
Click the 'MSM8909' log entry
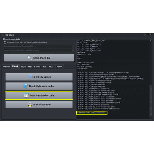coord(81,53)
